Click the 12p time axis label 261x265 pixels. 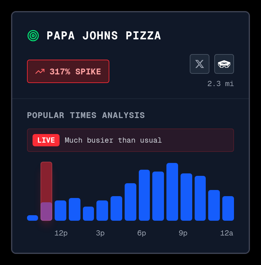tap(61, 233)
